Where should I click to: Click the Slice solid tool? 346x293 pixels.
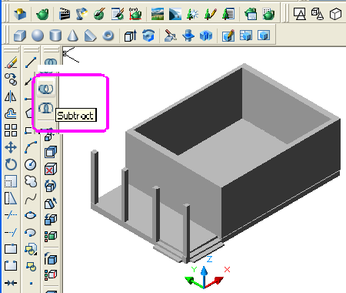click(x=171, y=35)
